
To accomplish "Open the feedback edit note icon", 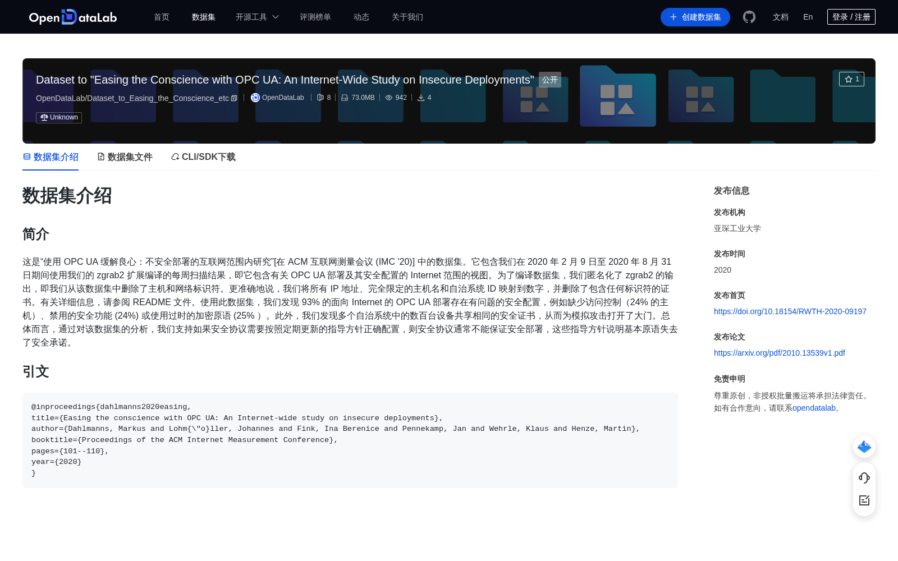I will (864, 500).
